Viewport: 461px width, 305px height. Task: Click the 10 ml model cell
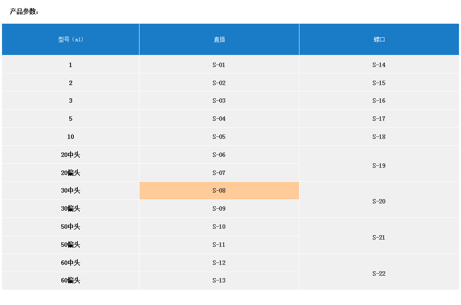pos(71,137)
